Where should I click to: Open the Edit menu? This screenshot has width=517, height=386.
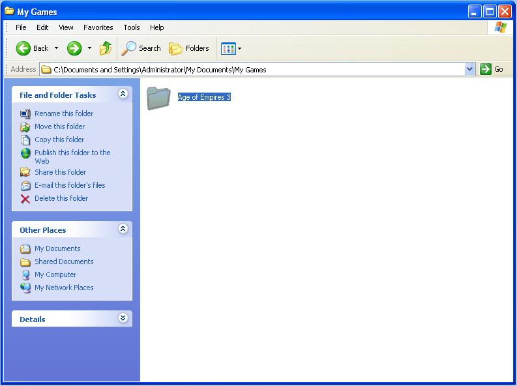[x=42, y=27]
